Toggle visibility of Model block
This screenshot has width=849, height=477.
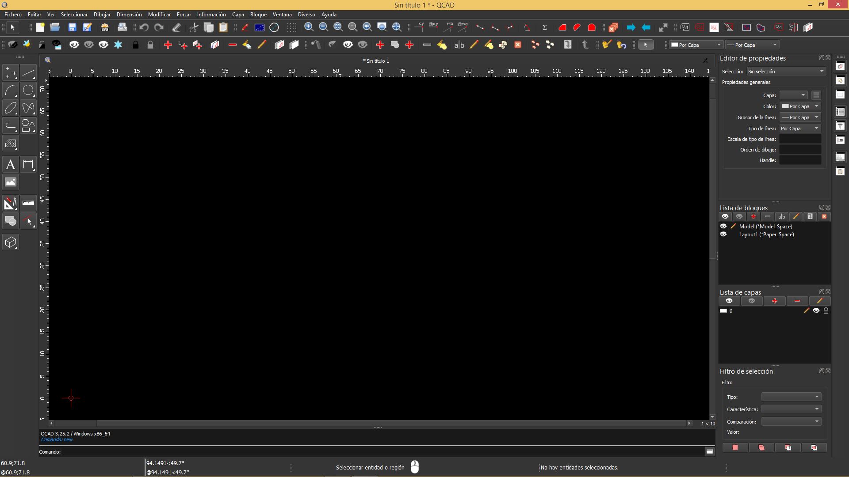(723, 226)
